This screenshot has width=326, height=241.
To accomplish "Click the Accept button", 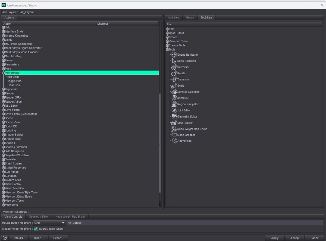I will point(295,238).
